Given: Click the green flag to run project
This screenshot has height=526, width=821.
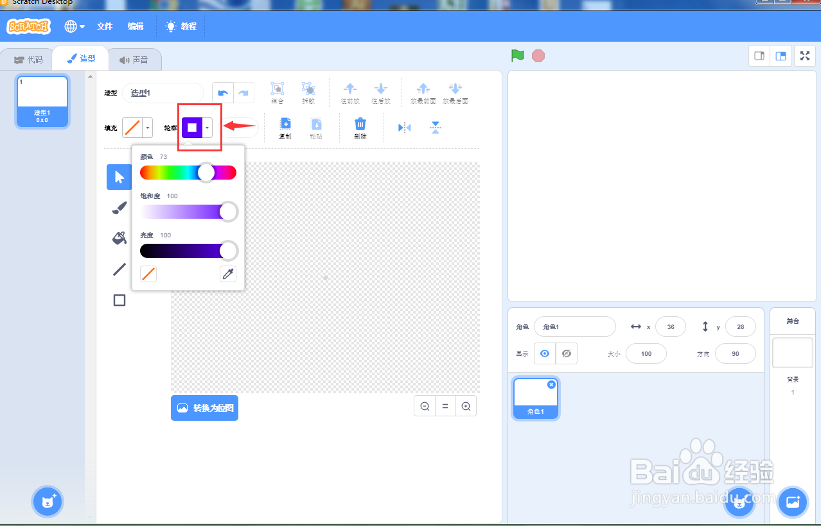Looking at the screenshot, I should pyautogui.click(x=516, y=56).
